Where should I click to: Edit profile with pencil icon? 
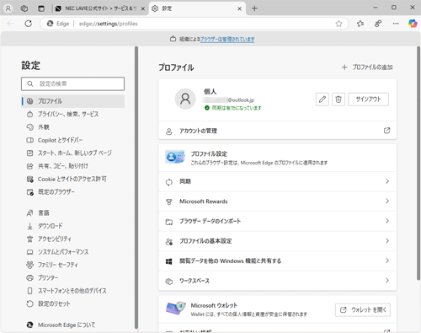point(322,99)
